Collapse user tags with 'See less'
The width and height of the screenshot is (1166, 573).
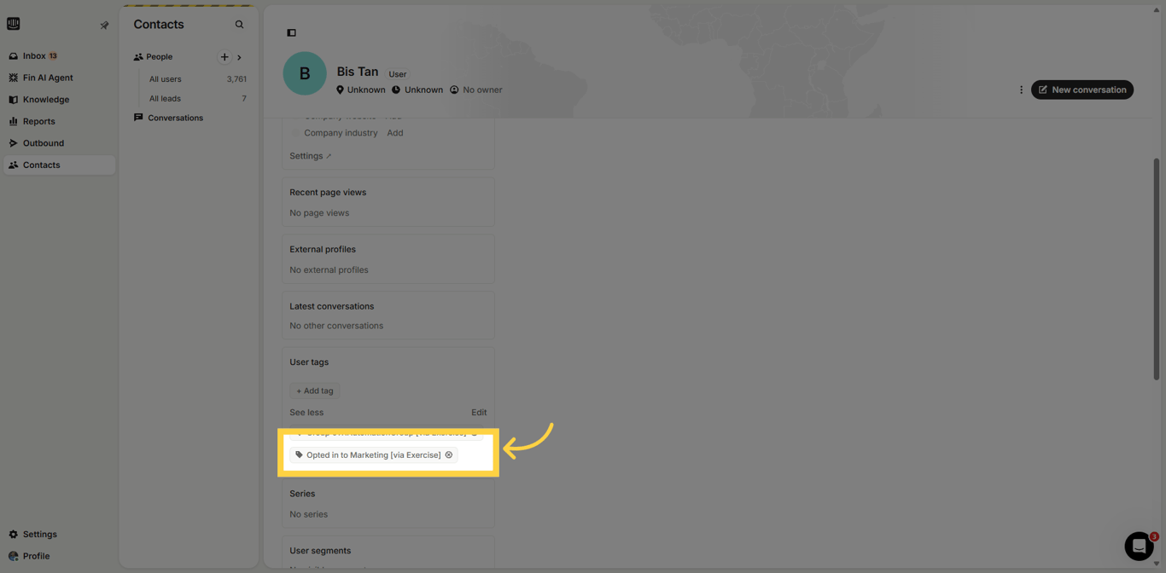306,412
